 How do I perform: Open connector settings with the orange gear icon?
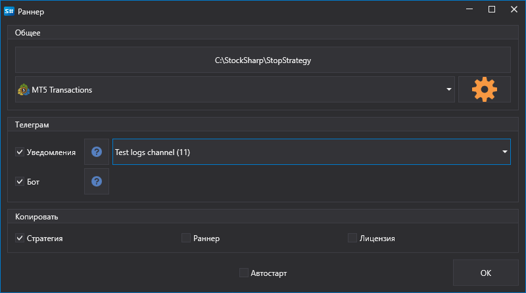pyautogui.click(x=485, y=89)
